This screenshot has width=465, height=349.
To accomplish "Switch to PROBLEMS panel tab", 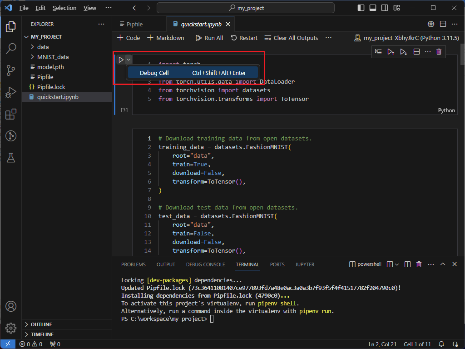I will coord(133,264).
